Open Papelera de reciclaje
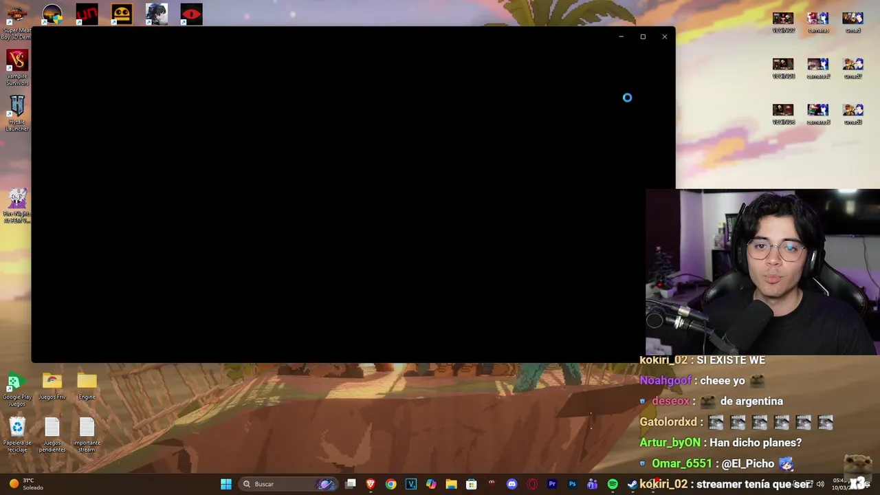 coord(17,435)
